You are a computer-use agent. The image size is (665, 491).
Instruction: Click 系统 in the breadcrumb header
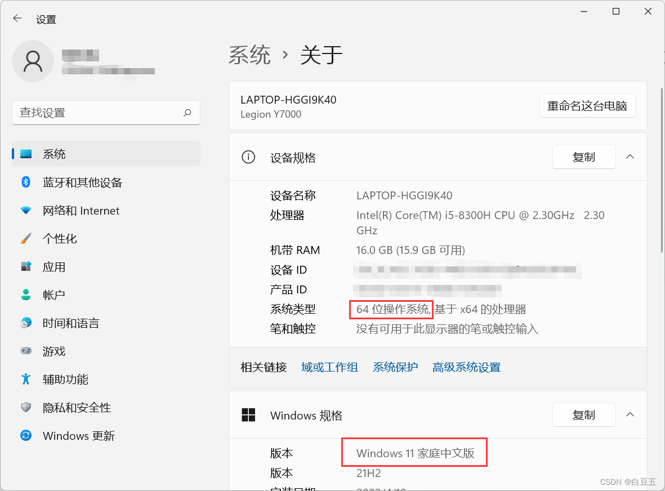250,55
